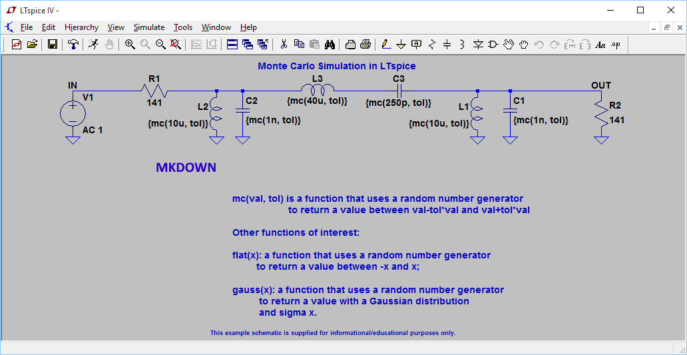Click the plain magnifier pan icon

coord(145,44)
